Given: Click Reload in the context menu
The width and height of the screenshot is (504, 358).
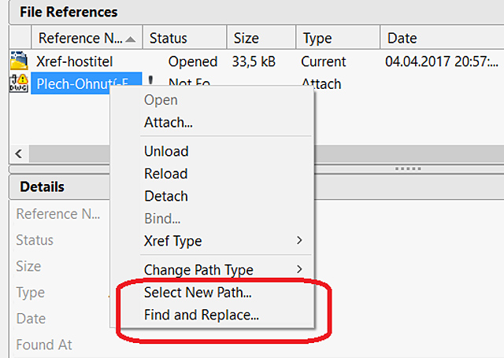Looking at the screenshot, I should coord(166,173).
